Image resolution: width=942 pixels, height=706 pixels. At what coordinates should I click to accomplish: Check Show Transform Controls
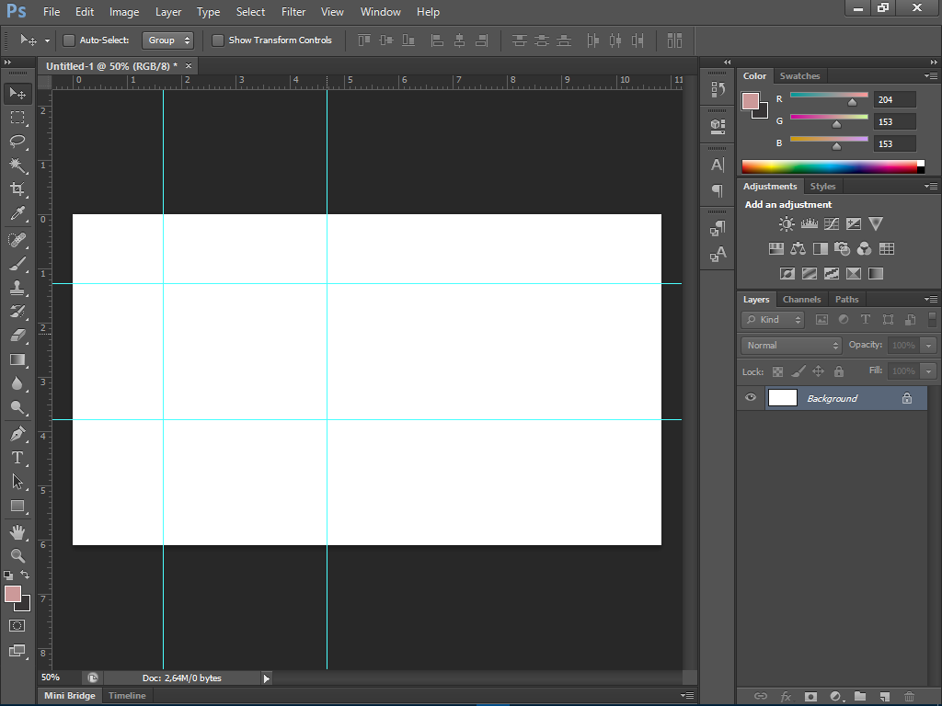point(218,40)
